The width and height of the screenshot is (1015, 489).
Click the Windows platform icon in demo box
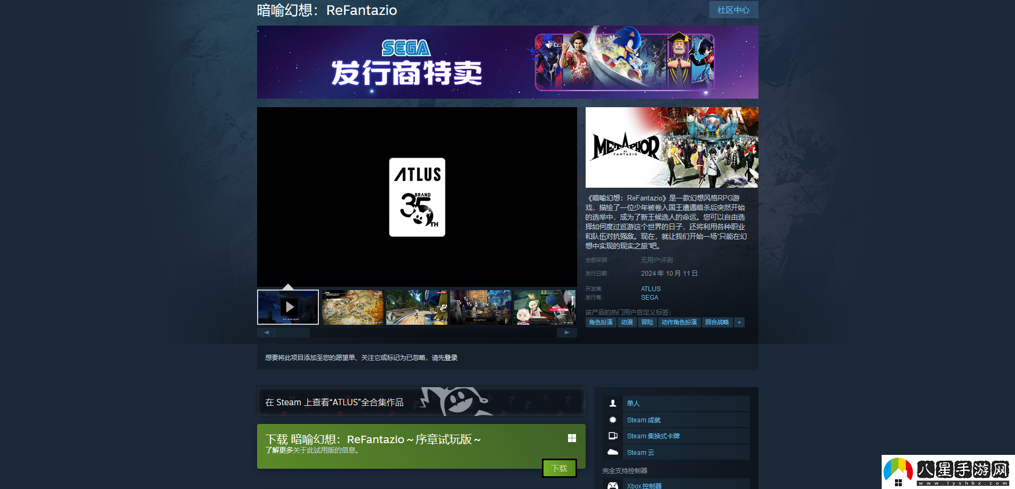(572, 438)
